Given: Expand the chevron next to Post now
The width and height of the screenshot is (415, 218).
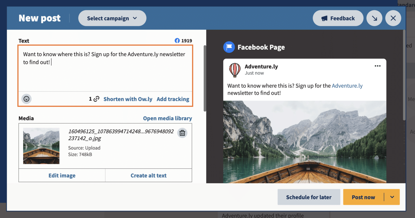Looking at the screenshot, I should point(392,197).
